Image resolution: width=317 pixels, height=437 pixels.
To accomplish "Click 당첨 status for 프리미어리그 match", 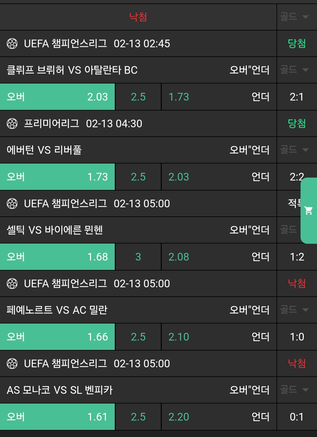I will pyautogui.click(x=297, y=124).
